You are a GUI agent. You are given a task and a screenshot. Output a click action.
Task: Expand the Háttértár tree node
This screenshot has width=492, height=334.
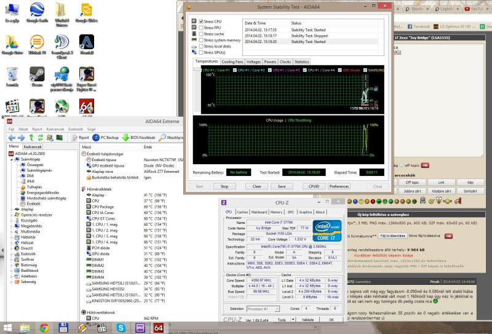click(x=12, y=237)
